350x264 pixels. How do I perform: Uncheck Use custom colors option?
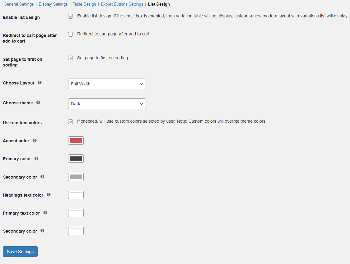(70, 121)
